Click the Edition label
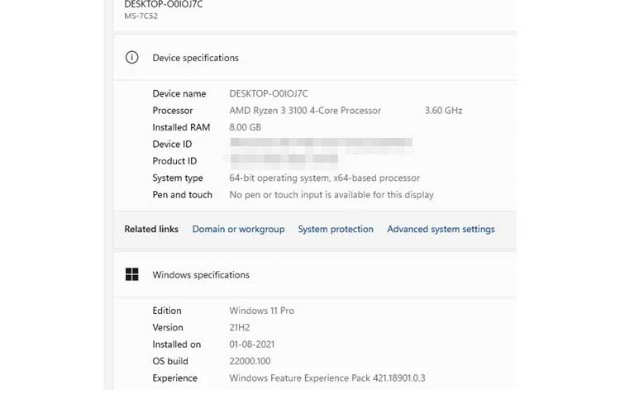 point(167,311)
